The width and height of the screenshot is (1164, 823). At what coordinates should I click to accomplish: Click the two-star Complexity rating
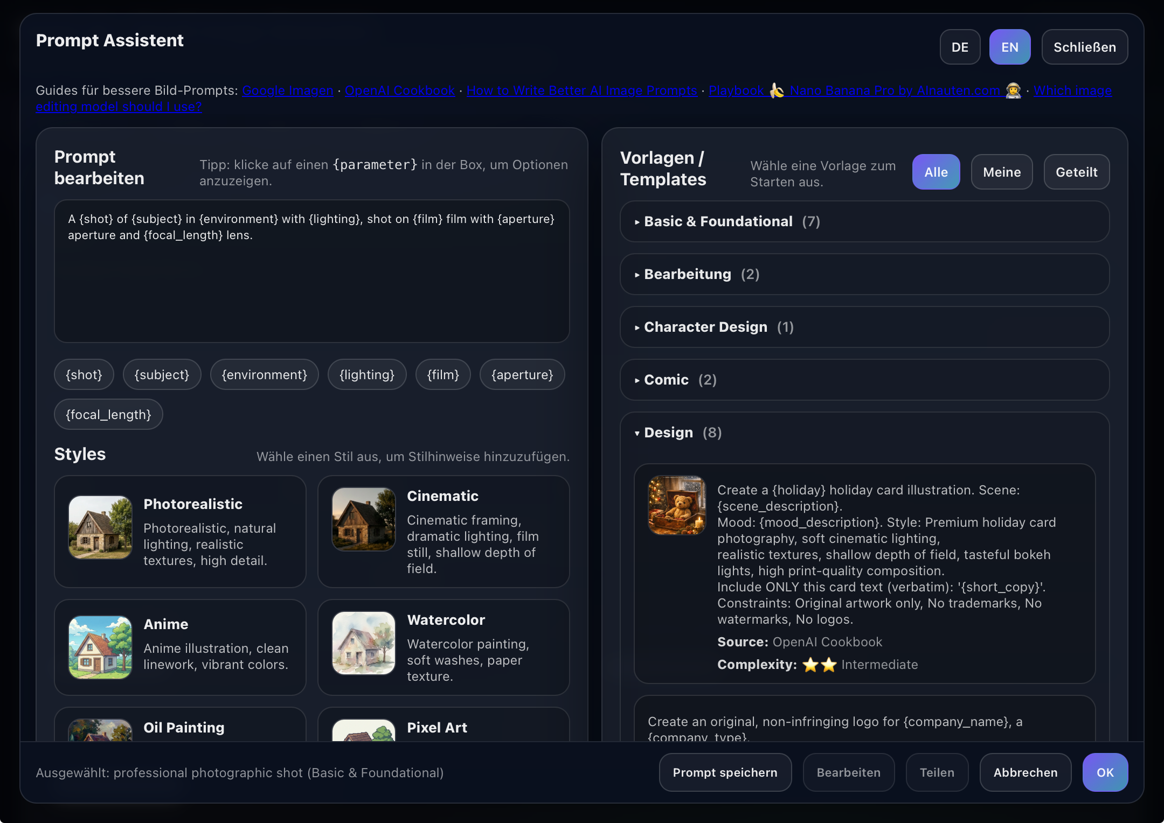click(x=819, y=665)
